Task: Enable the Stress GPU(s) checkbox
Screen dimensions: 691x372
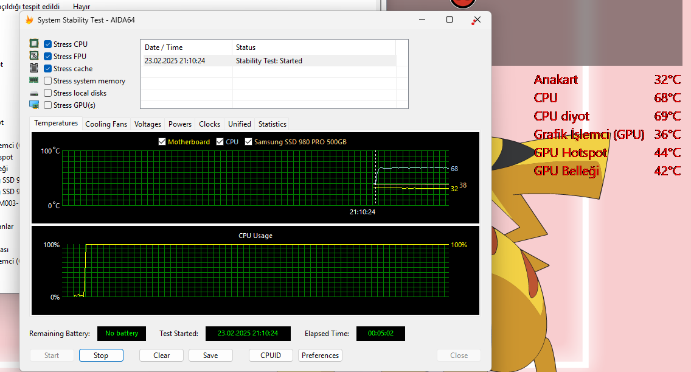Action: [48, 105]
